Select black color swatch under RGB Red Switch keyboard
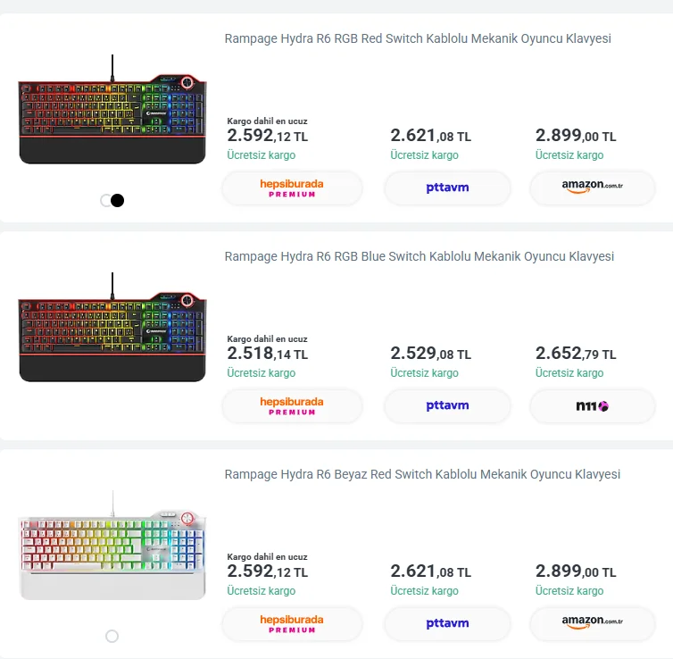673x659 pixels. tap(117, 200)
